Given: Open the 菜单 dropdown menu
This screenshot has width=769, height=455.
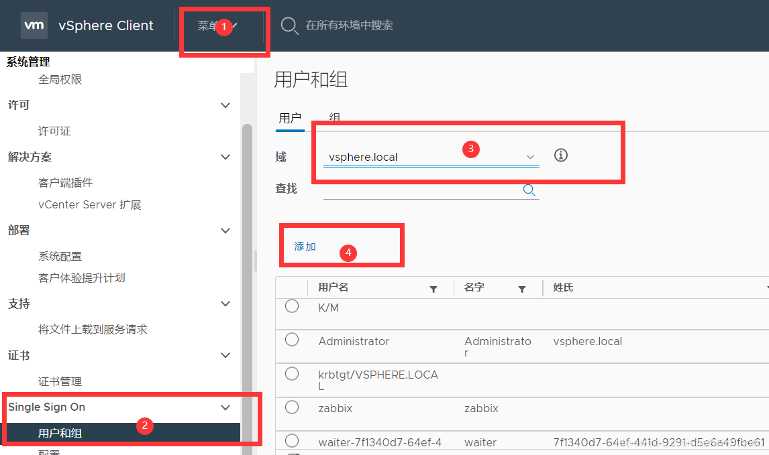Looking at the screenshot, I should (218, 25).
